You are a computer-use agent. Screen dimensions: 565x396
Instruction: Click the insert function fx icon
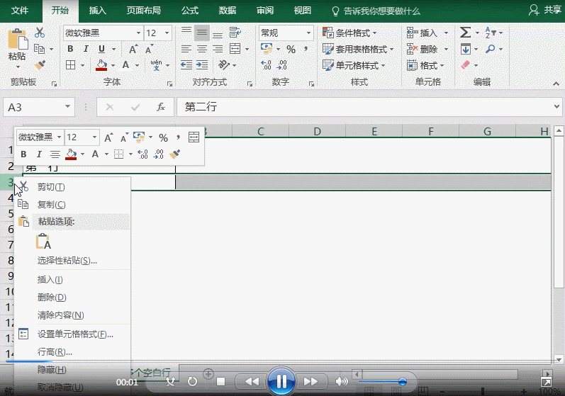tap(161, 107)
